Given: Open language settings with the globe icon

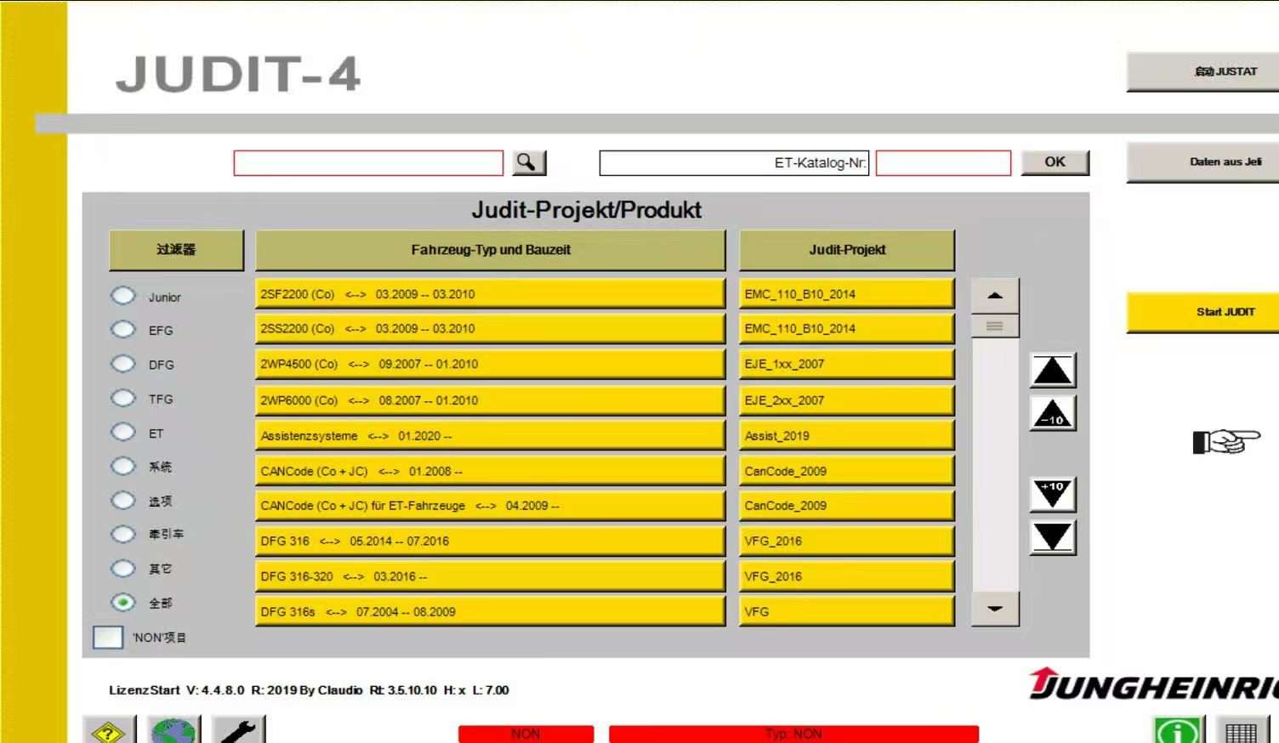Looking at the screenshot, I should point(174,730).
